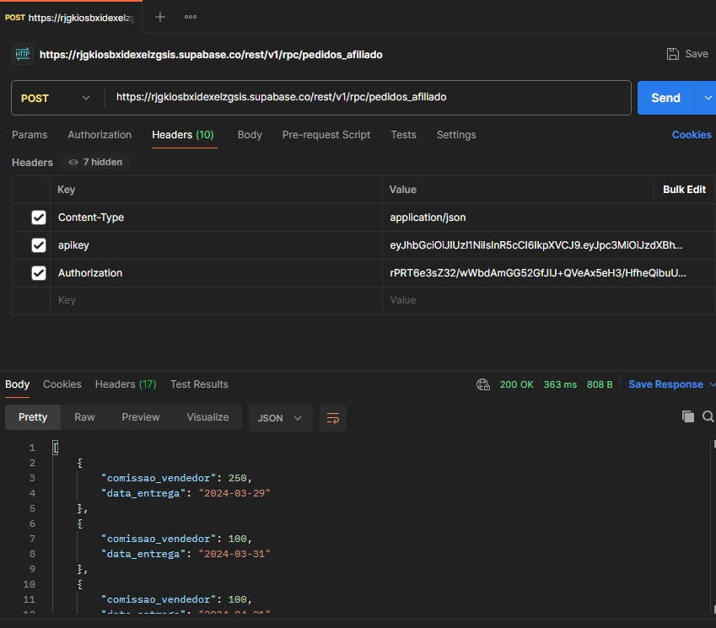This screenshot has width=716, height=628.
Task: Copy response using the copy icon
Action: (688, 416)
